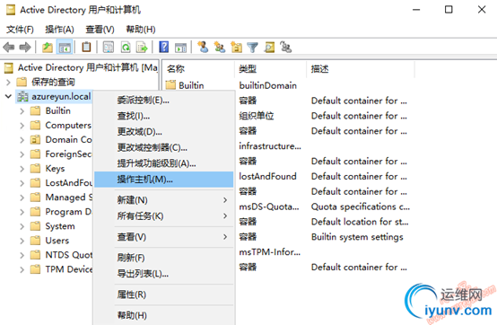The width and height of the screenshot is (497, 325).
Task: Click the Forward arrow toolbar icon
Action: tap(25, 48)
